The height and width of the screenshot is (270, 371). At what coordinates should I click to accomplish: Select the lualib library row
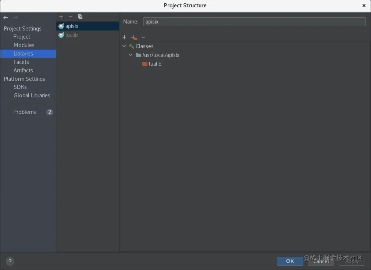[x=88, y=35]
